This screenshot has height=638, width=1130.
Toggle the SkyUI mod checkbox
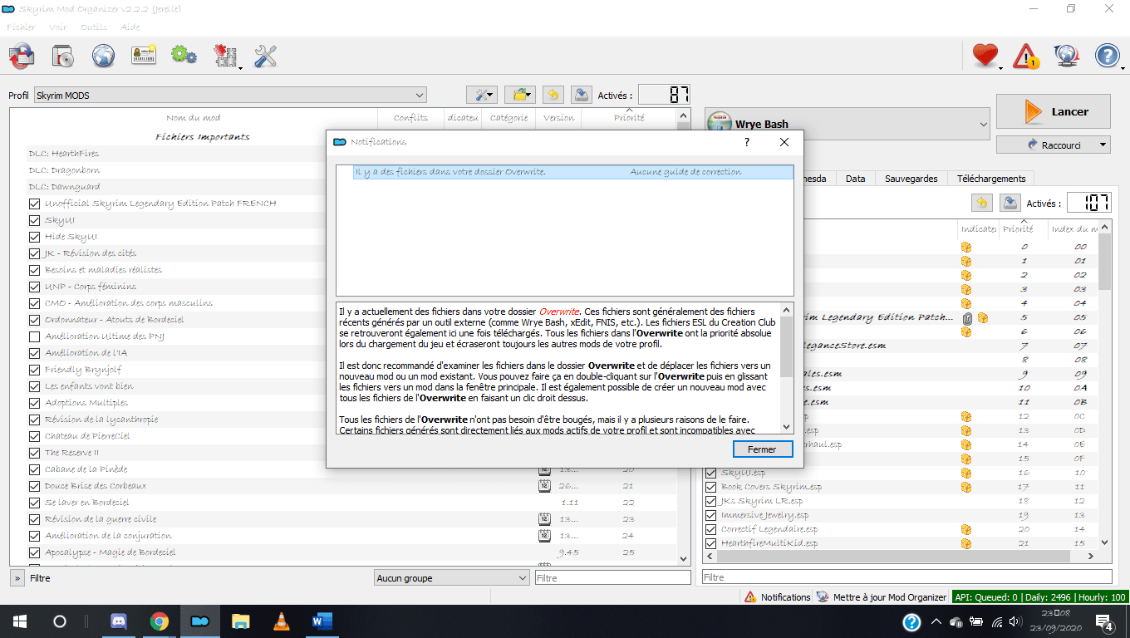tap(34, 220)
